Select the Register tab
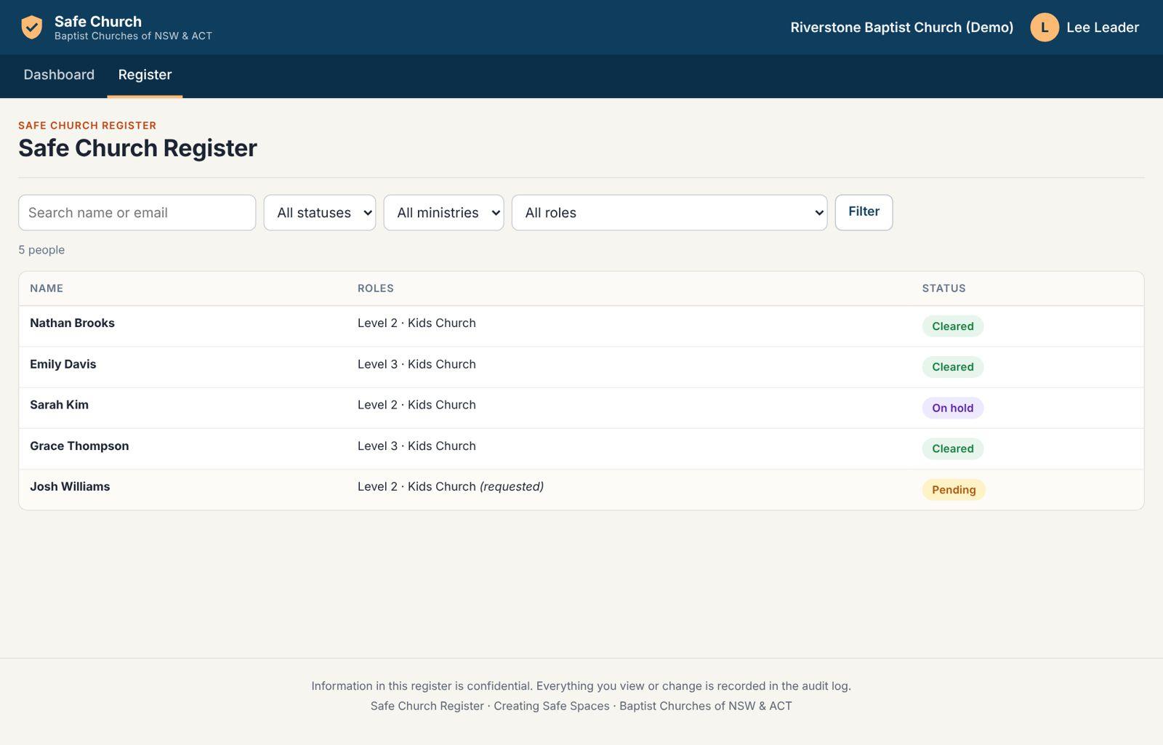1163x745 pixels. (x=145, y=75)
